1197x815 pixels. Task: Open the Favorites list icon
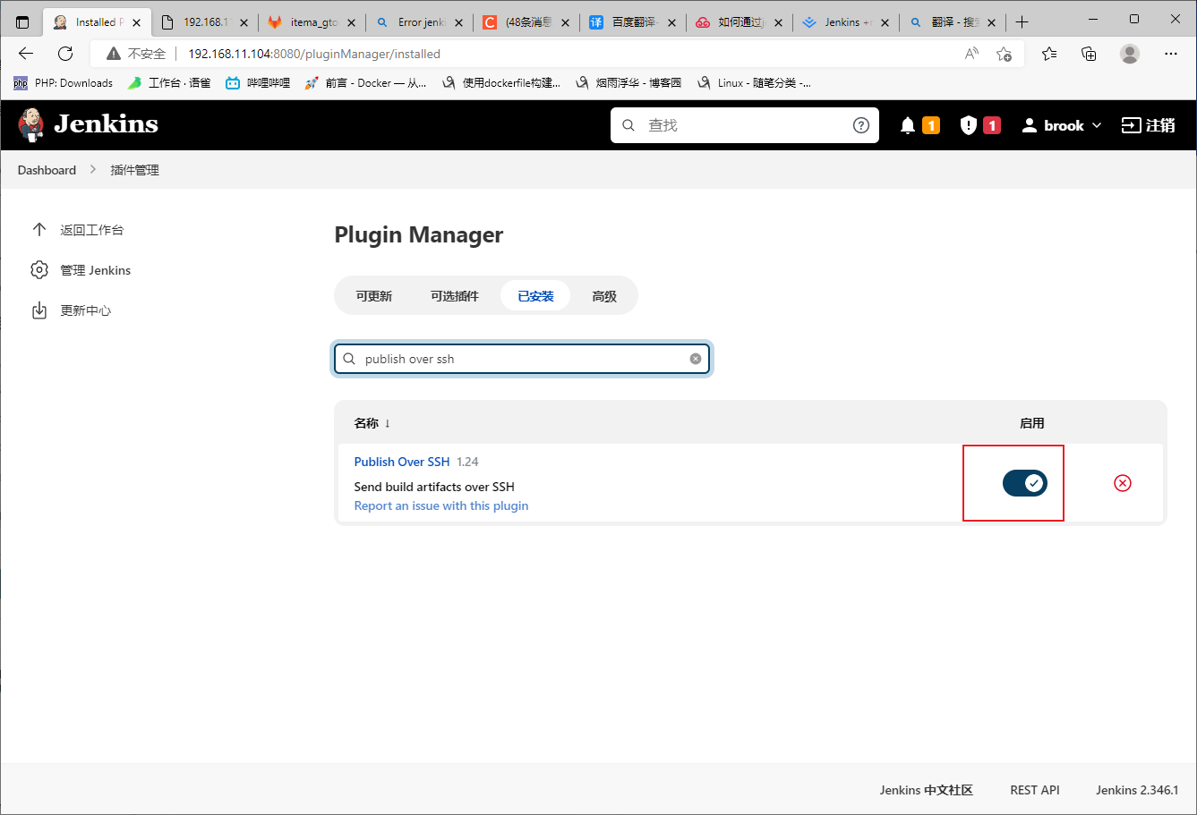[1049, 54]
